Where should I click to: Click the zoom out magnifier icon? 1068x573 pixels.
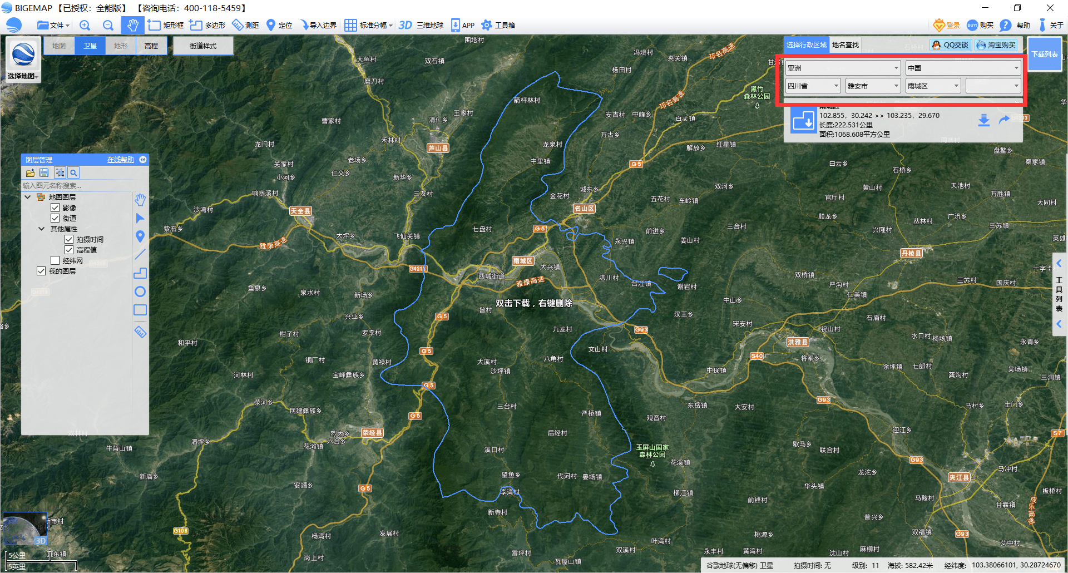[x=108, y=25]
